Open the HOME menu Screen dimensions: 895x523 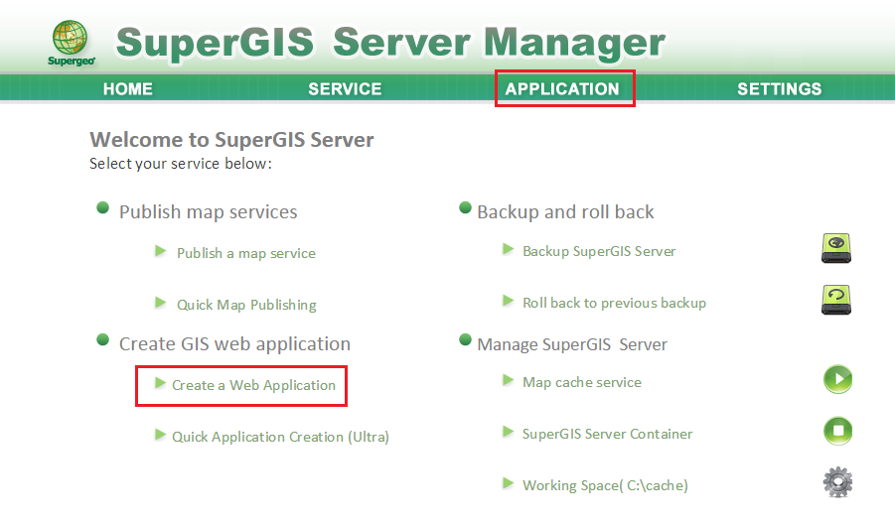(x=128, y=89)
